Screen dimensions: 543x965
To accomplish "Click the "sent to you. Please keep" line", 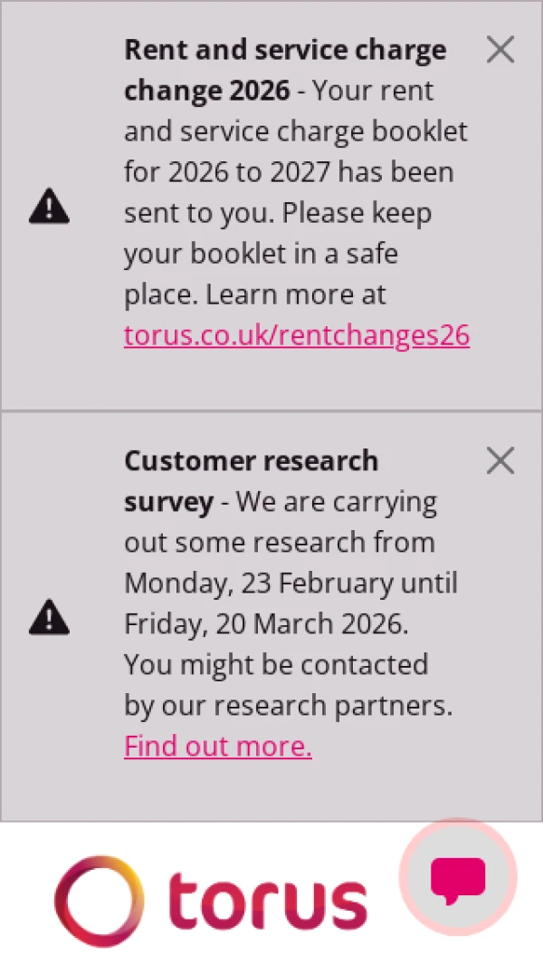I will tap(278, 213).
